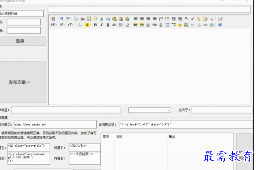
Task: Justify text fully
Action: click(x=155, y=19)
